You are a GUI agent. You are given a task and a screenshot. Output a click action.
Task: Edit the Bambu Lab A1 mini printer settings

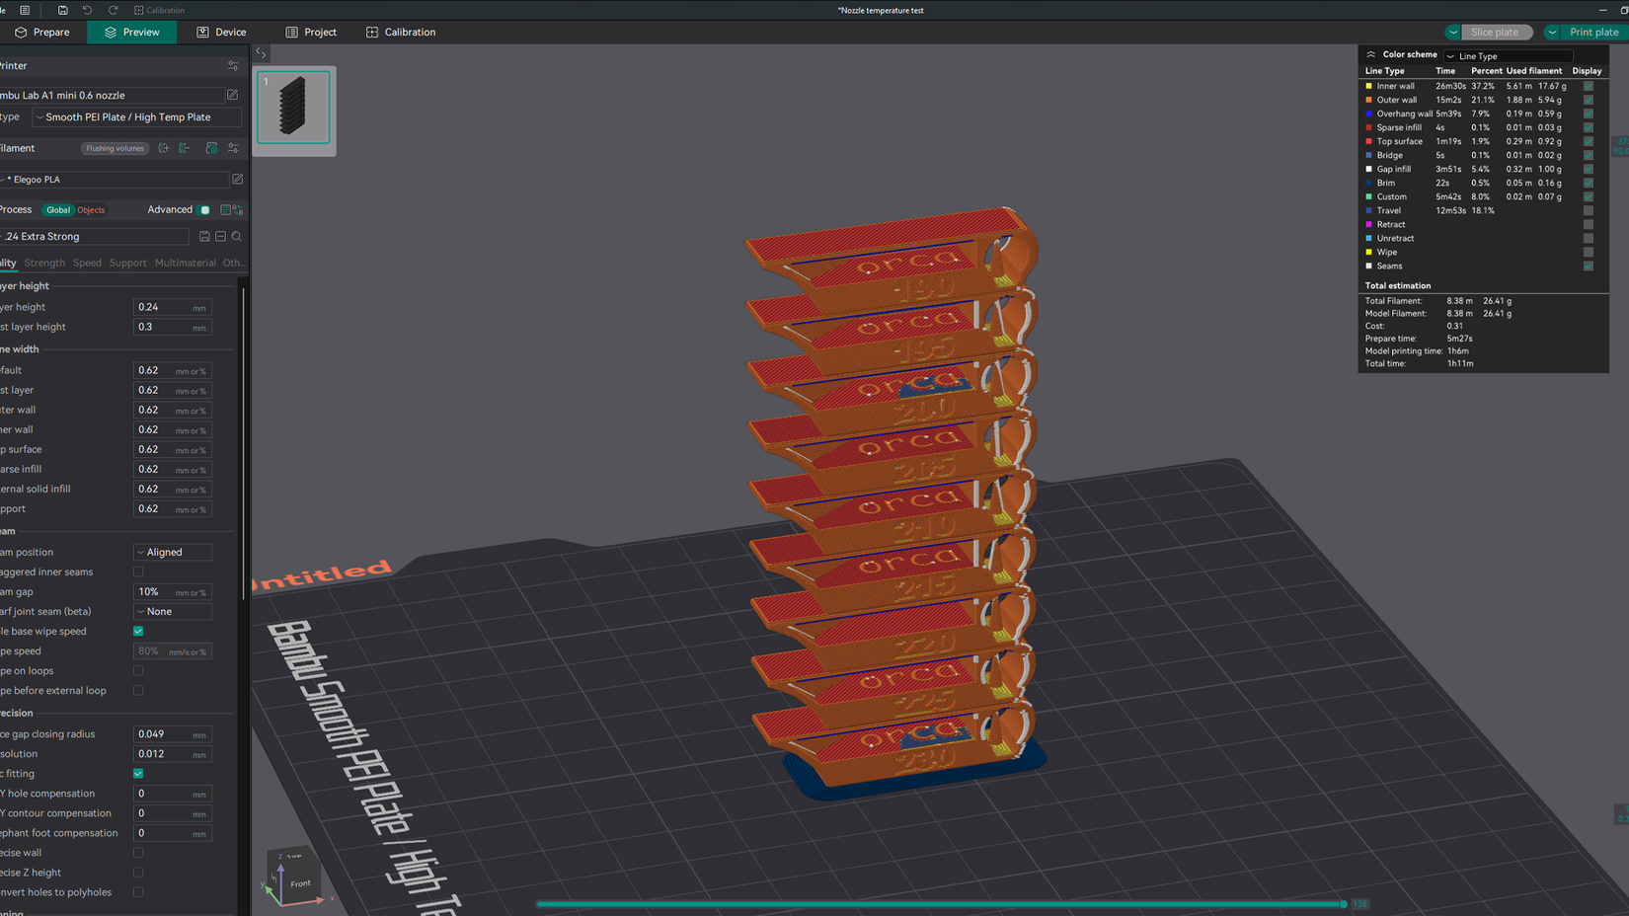(232, 95)
